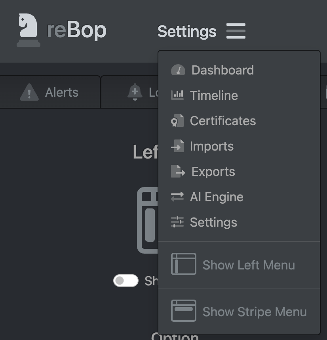This screenshot has width=327, height=340.
Task: Click the Exports document arrow icon
Action: click(178, 171)
